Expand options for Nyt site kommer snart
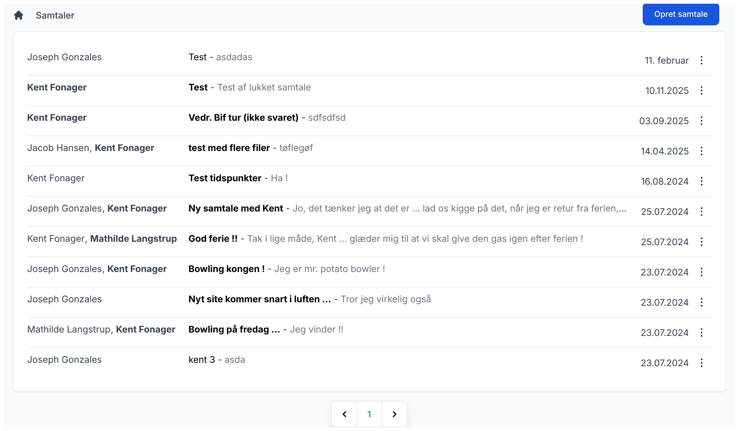 point(701,302)
